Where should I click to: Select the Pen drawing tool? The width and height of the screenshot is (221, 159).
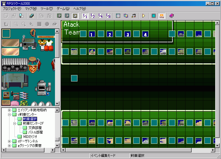click(x=32, y=24)
